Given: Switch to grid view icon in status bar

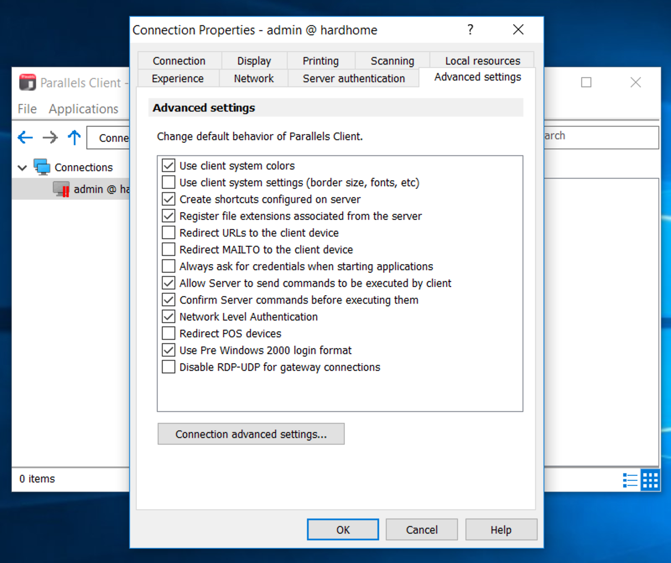Looking at the screenshot, I should tap(650, 480).
